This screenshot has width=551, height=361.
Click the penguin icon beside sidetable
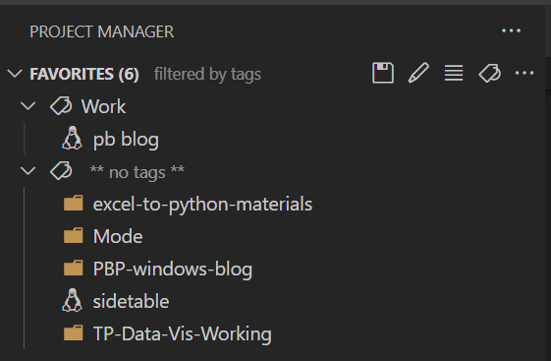coord(73,300)
